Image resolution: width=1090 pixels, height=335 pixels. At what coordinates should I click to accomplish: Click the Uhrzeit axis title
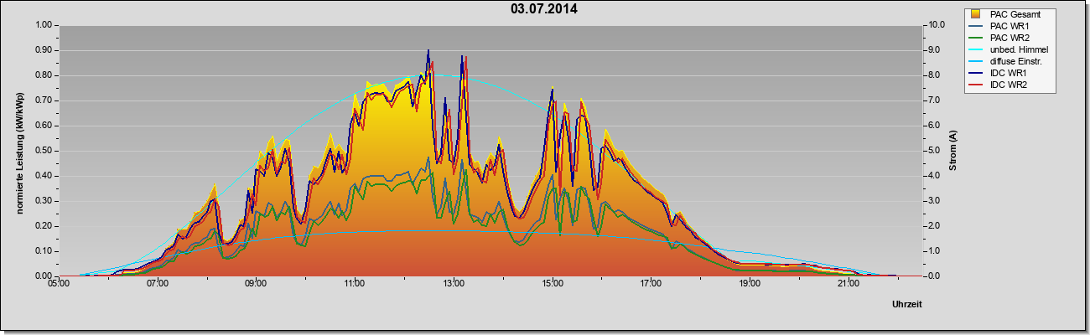coord(906,305)
